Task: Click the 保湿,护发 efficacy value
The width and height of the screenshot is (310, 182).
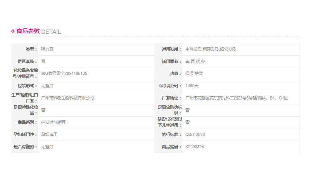Action: pos(194,73)
